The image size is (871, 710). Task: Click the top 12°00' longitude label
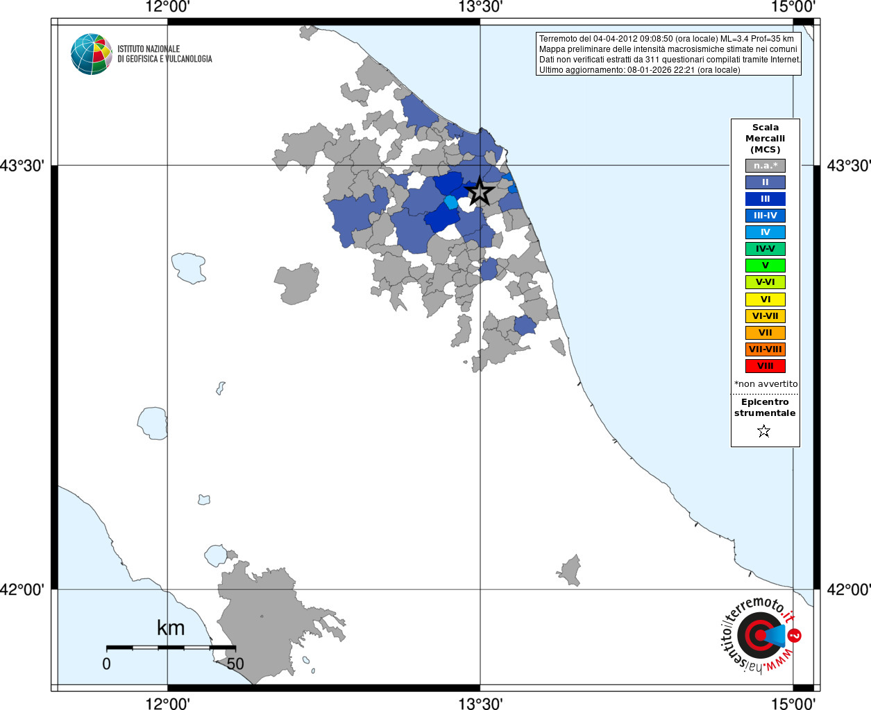(x=167, y=7)
